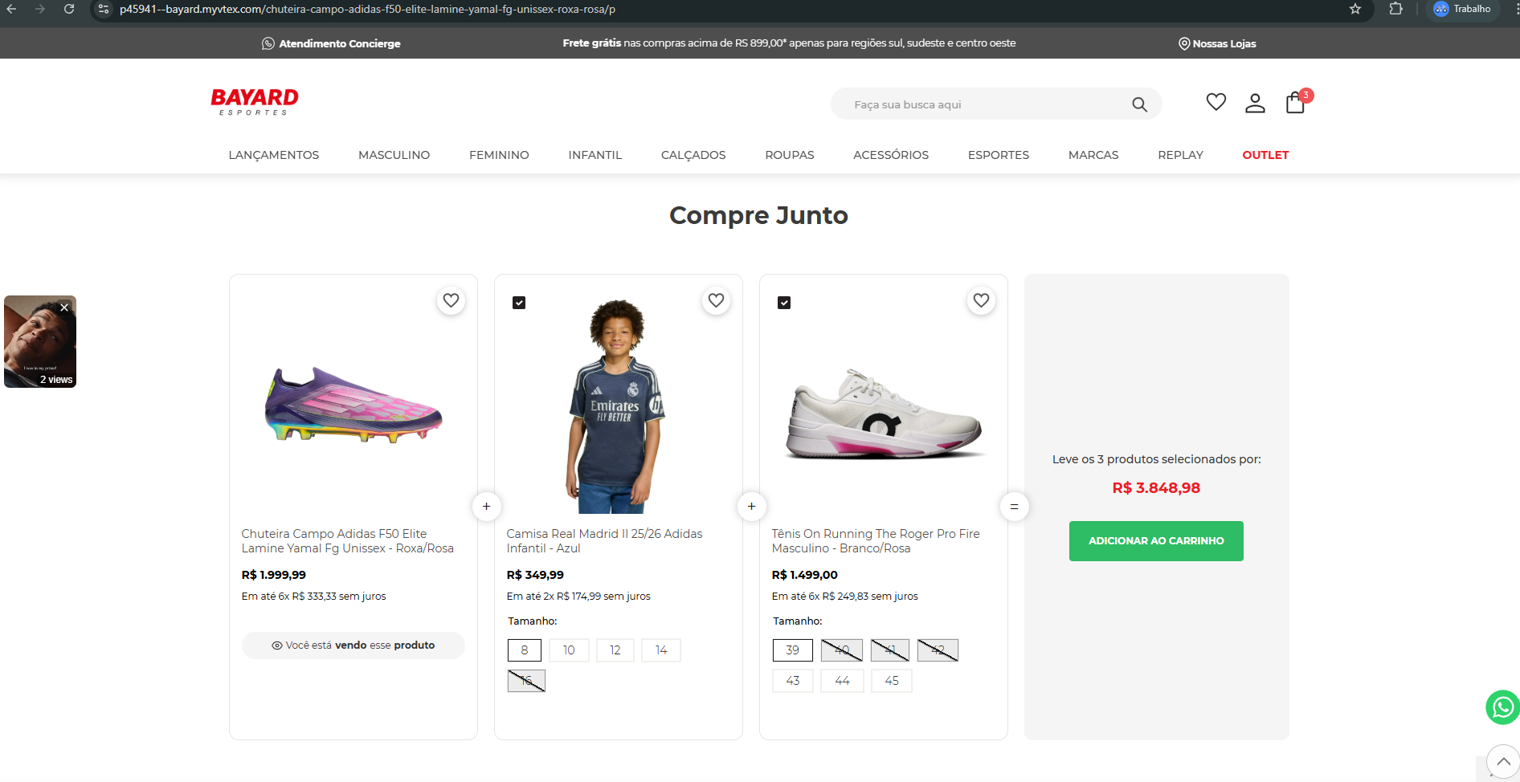Reload the page with the refresh icon
The width and height of the screenshot is (1520, 782).
coord(69,9)
